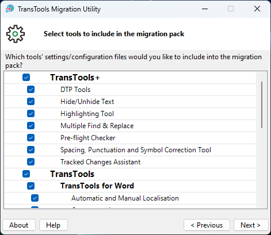This screenshot has width=271, height=235.
Task: Select the Highlighting Tool row label
Action: 87,114
